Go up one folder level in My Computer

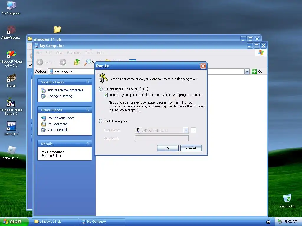tap(77, 62)
